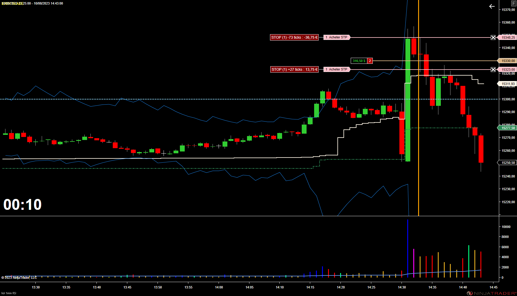The width and height of the screenshot is (517, 296).
Task: Click the 8000 volume axis label
Action: [x=505, y=237]
